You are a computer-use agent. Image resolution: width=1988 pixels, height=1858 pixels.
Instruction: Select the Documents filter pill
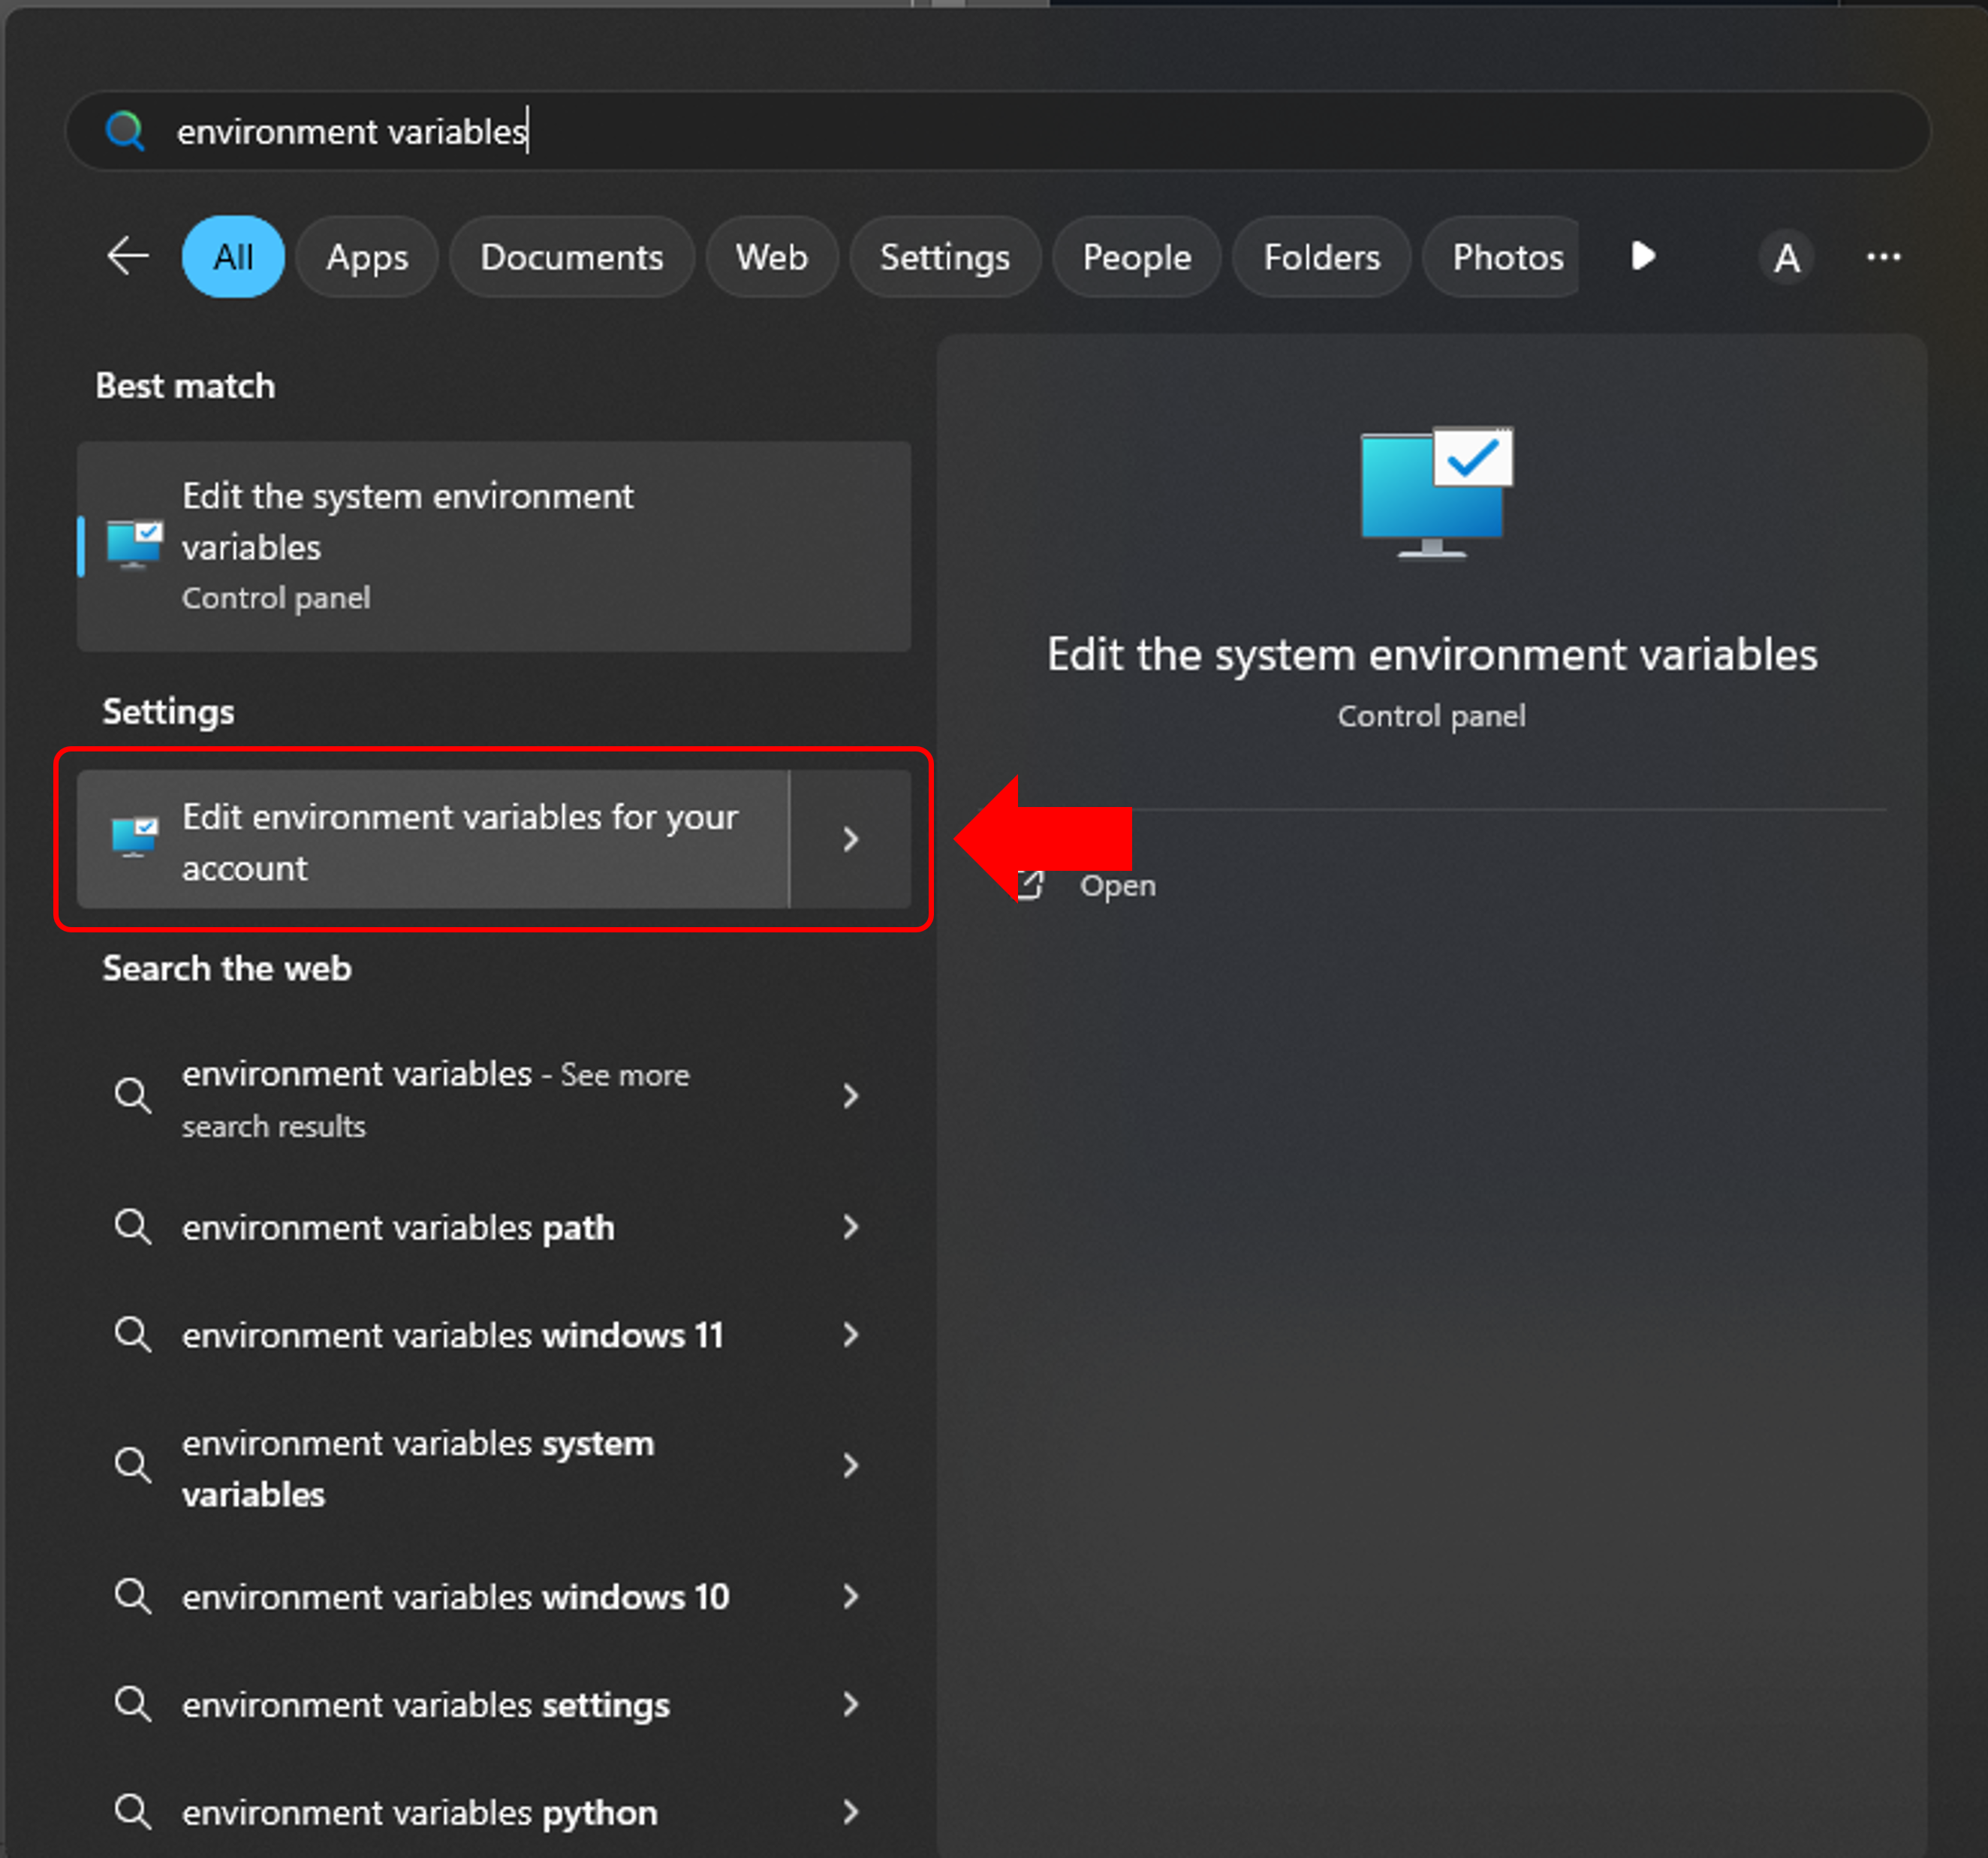[572, 257]
